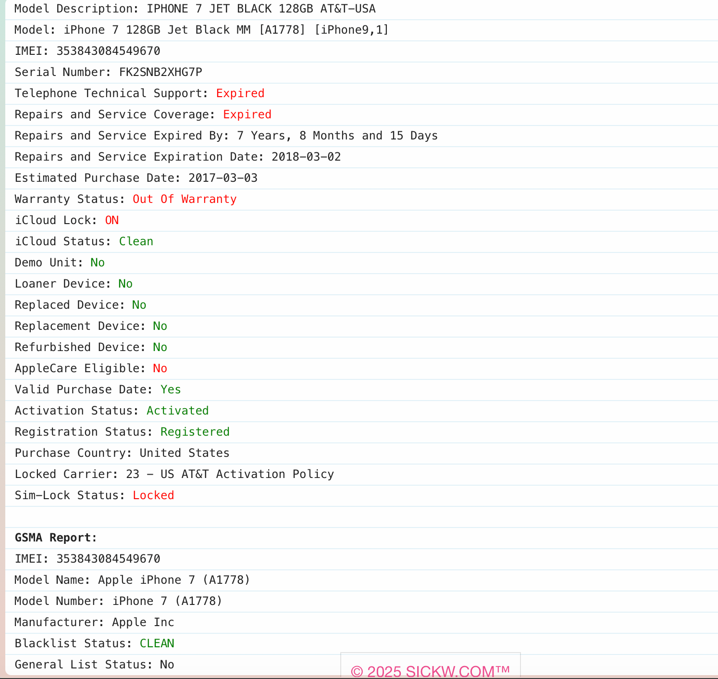This screenshot has height=679, width=718.
Task: Click the Model Description line for IPHONE 7 JET BLACK
Action: pos(195,9)
